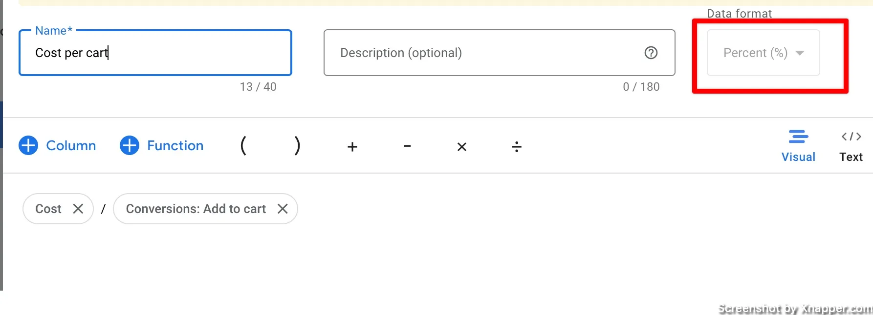Click into Description (optional) field
The image size is (873, 315).
(500, 53)
